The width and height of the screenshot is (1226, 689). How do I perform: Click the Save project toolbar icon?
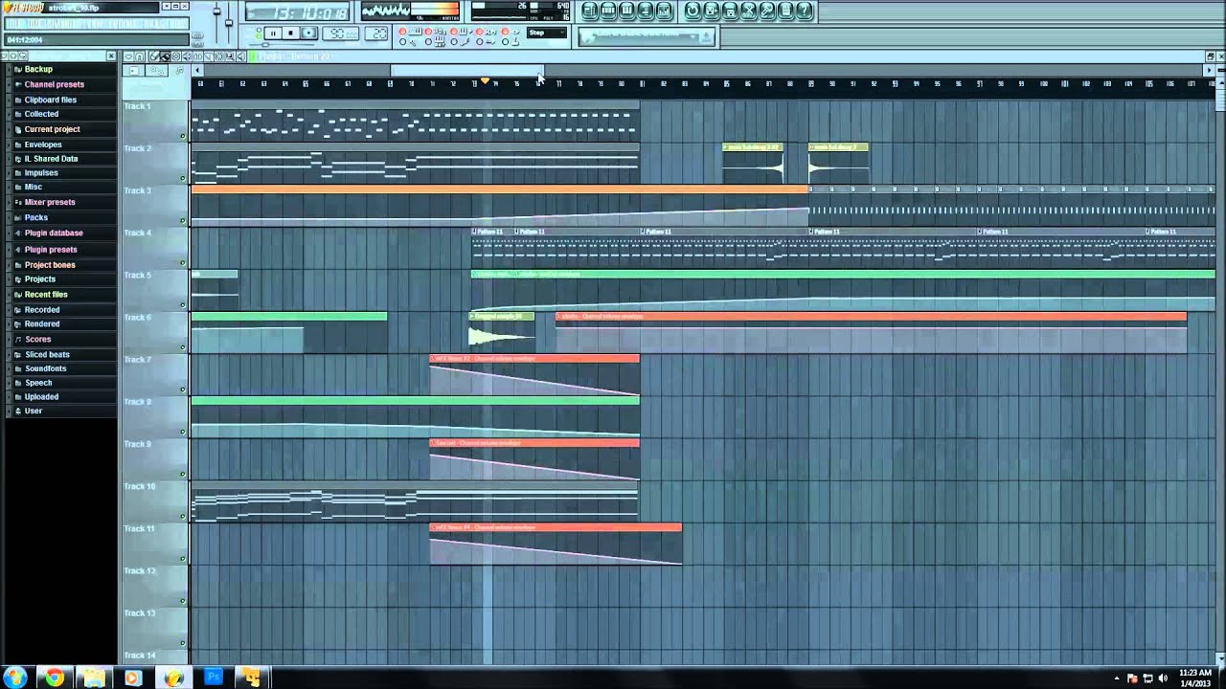(711, 11)
